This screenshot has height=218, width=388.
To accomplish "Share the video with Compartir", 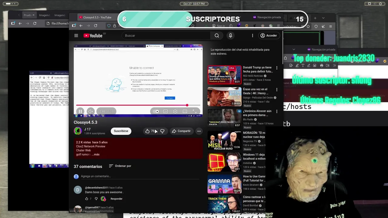I will tap(181, 131).
